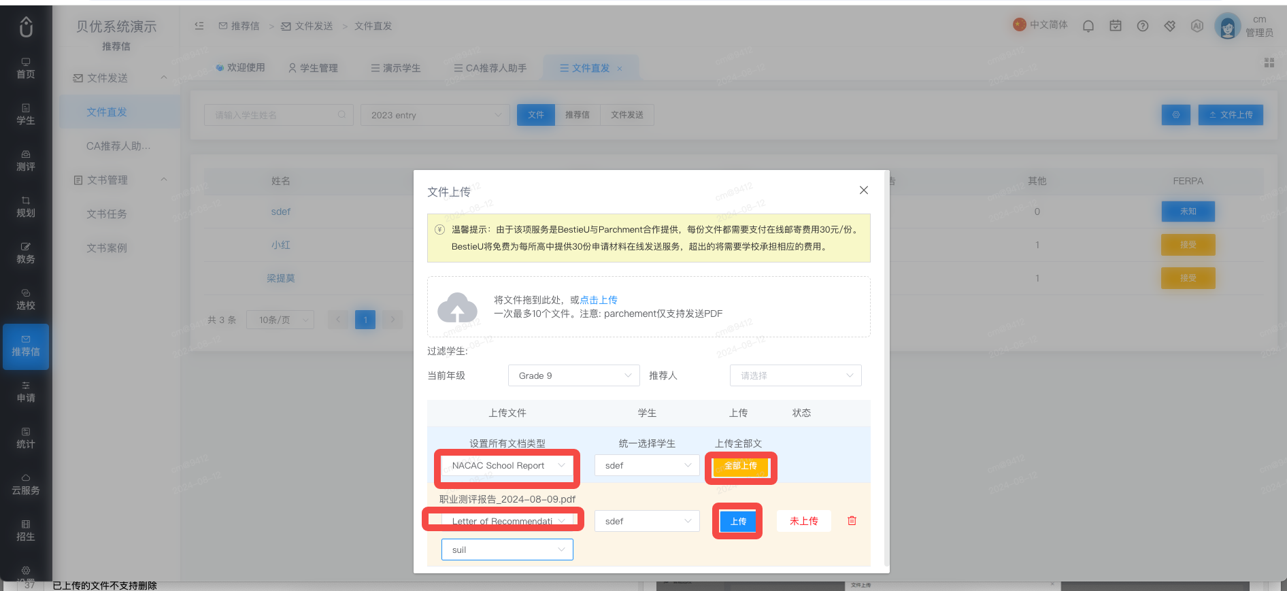This screenshot has width=1287, height=591.
Task: Select 文书任务 in the side menu
Action: 107,214
